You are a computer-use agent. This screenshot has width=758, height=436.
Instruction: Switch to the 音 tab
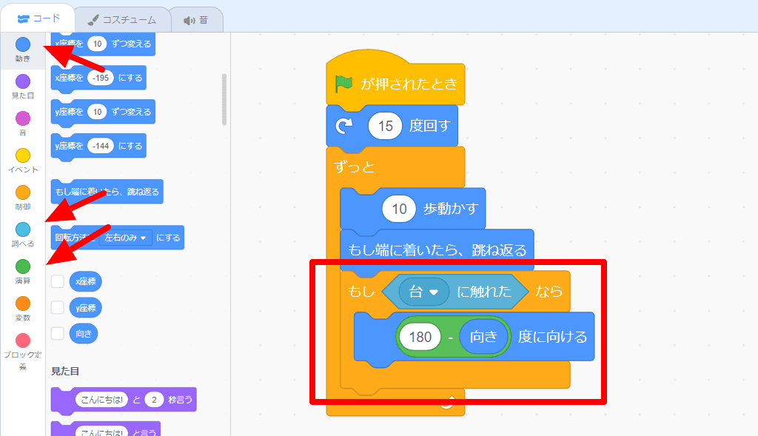tap(195, 19)
